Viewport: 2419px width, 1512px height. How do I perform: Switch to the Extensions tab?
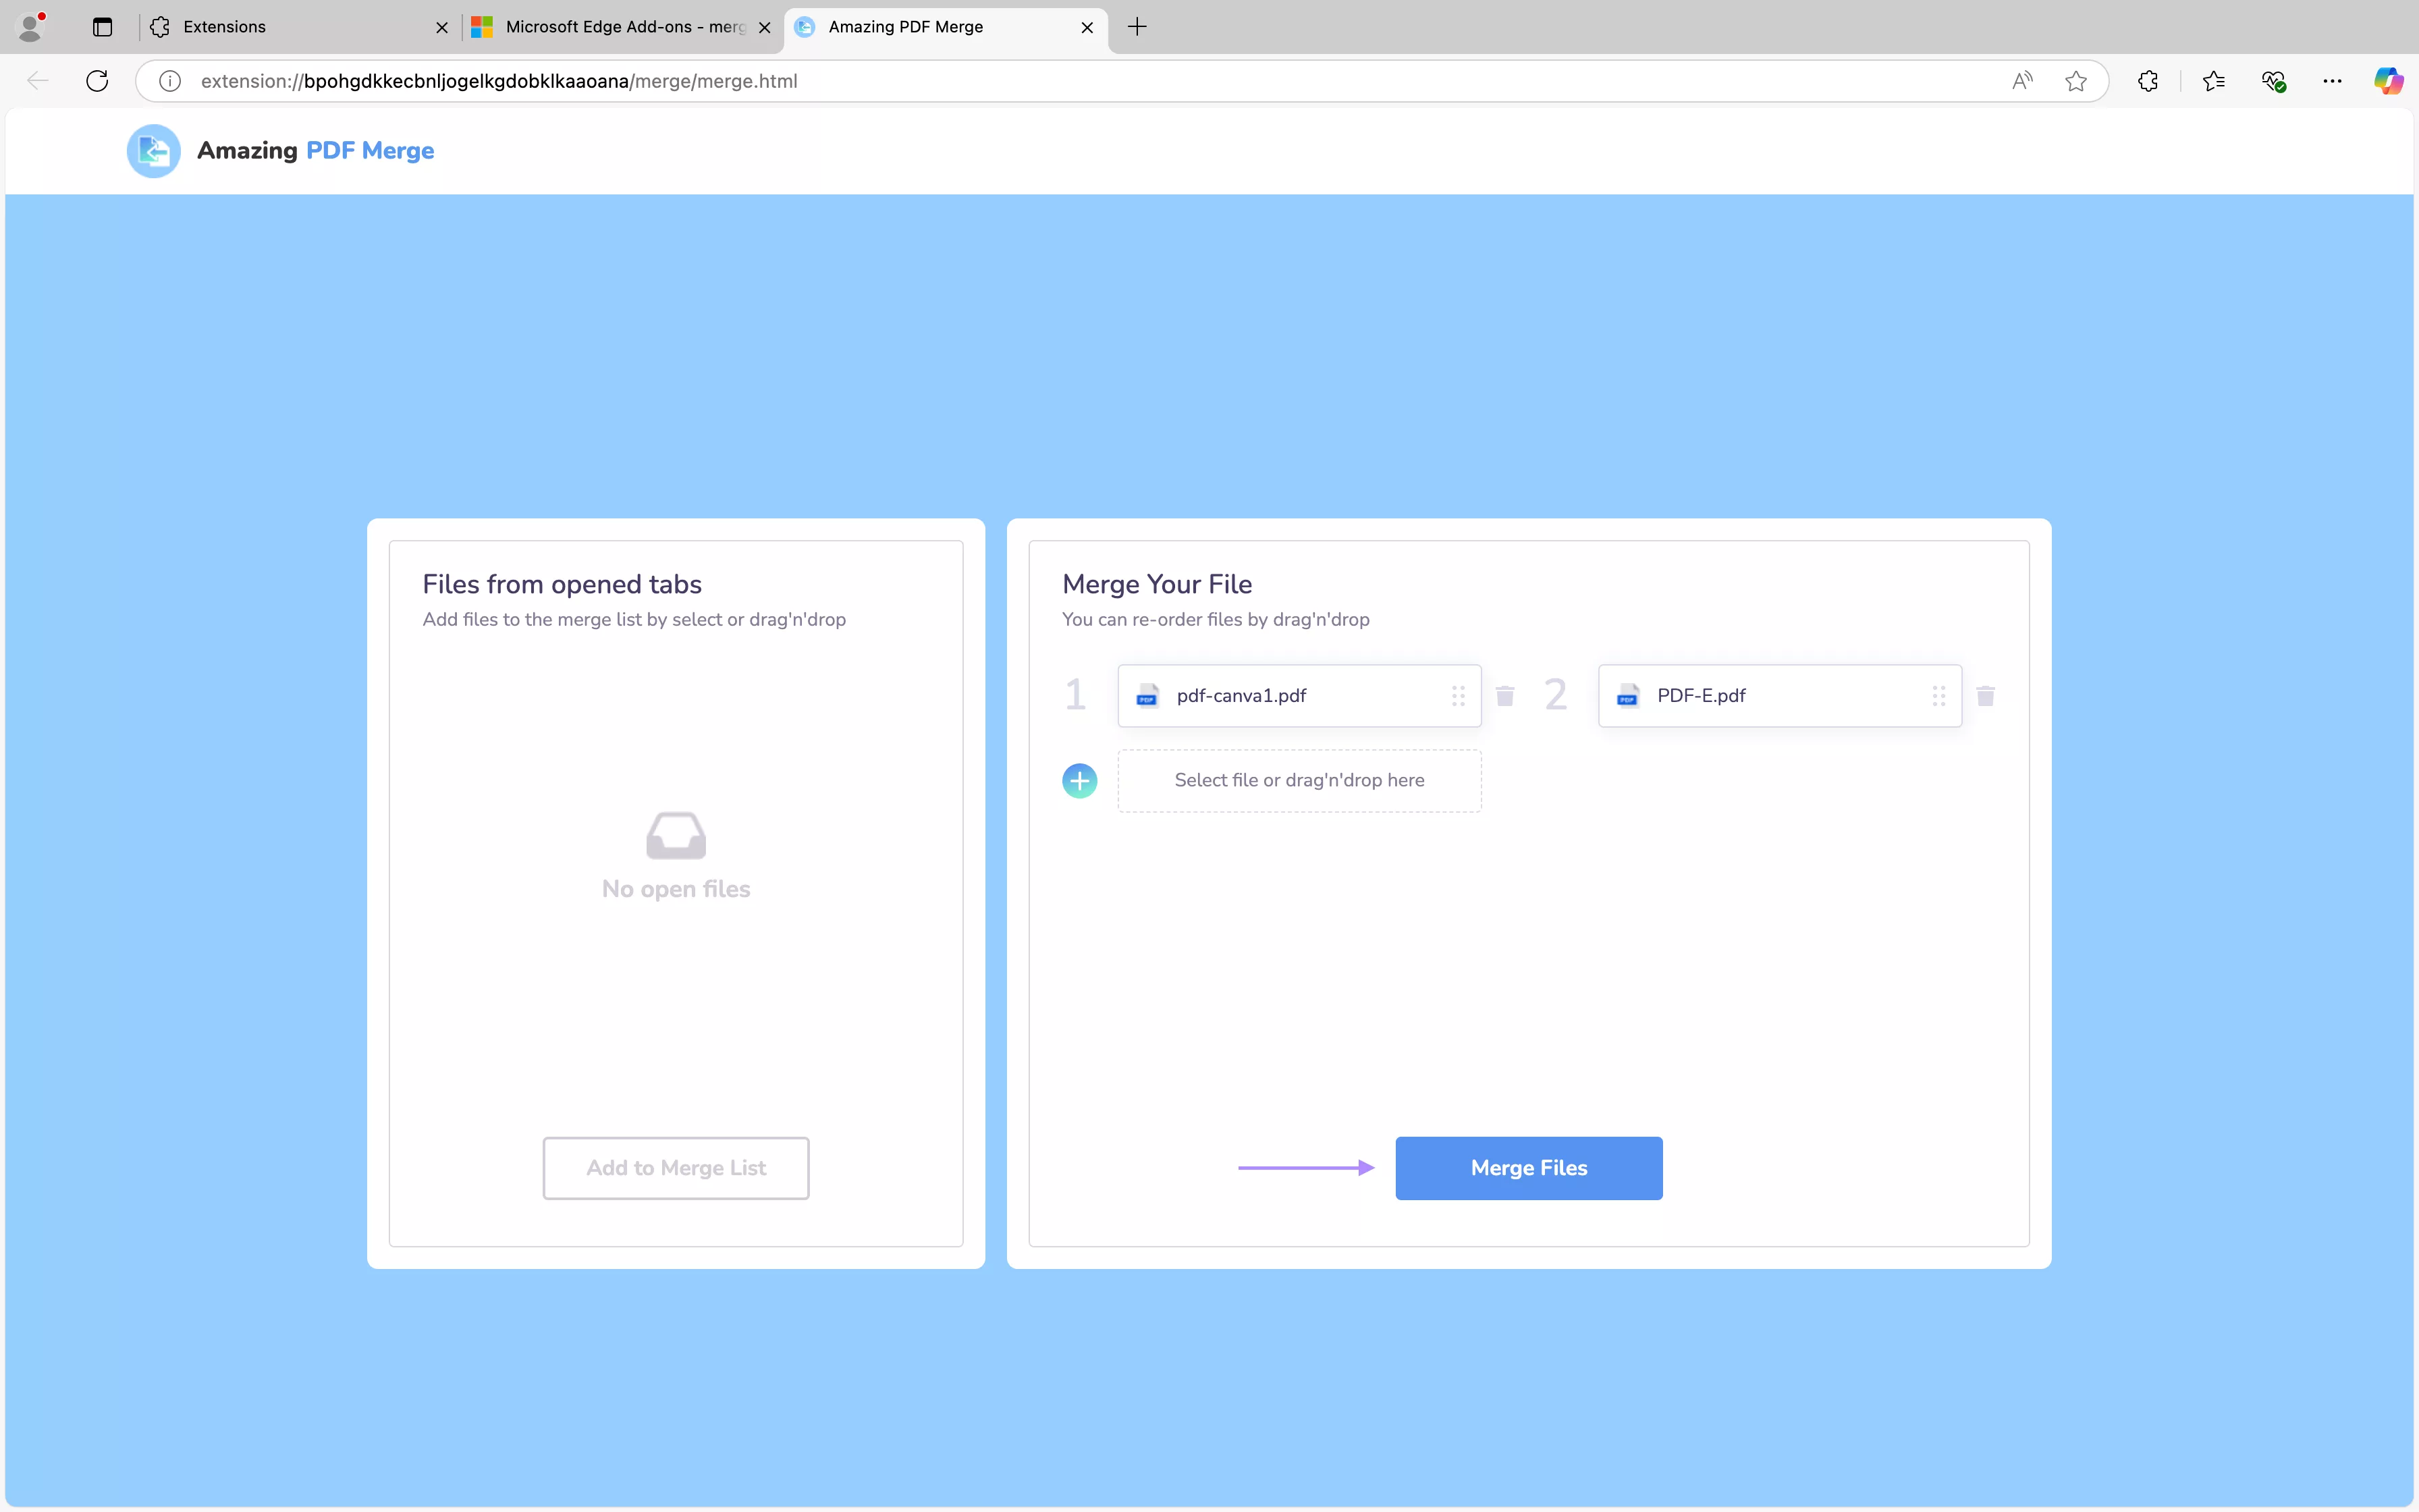pyautogui.click(x=290, y=27)
